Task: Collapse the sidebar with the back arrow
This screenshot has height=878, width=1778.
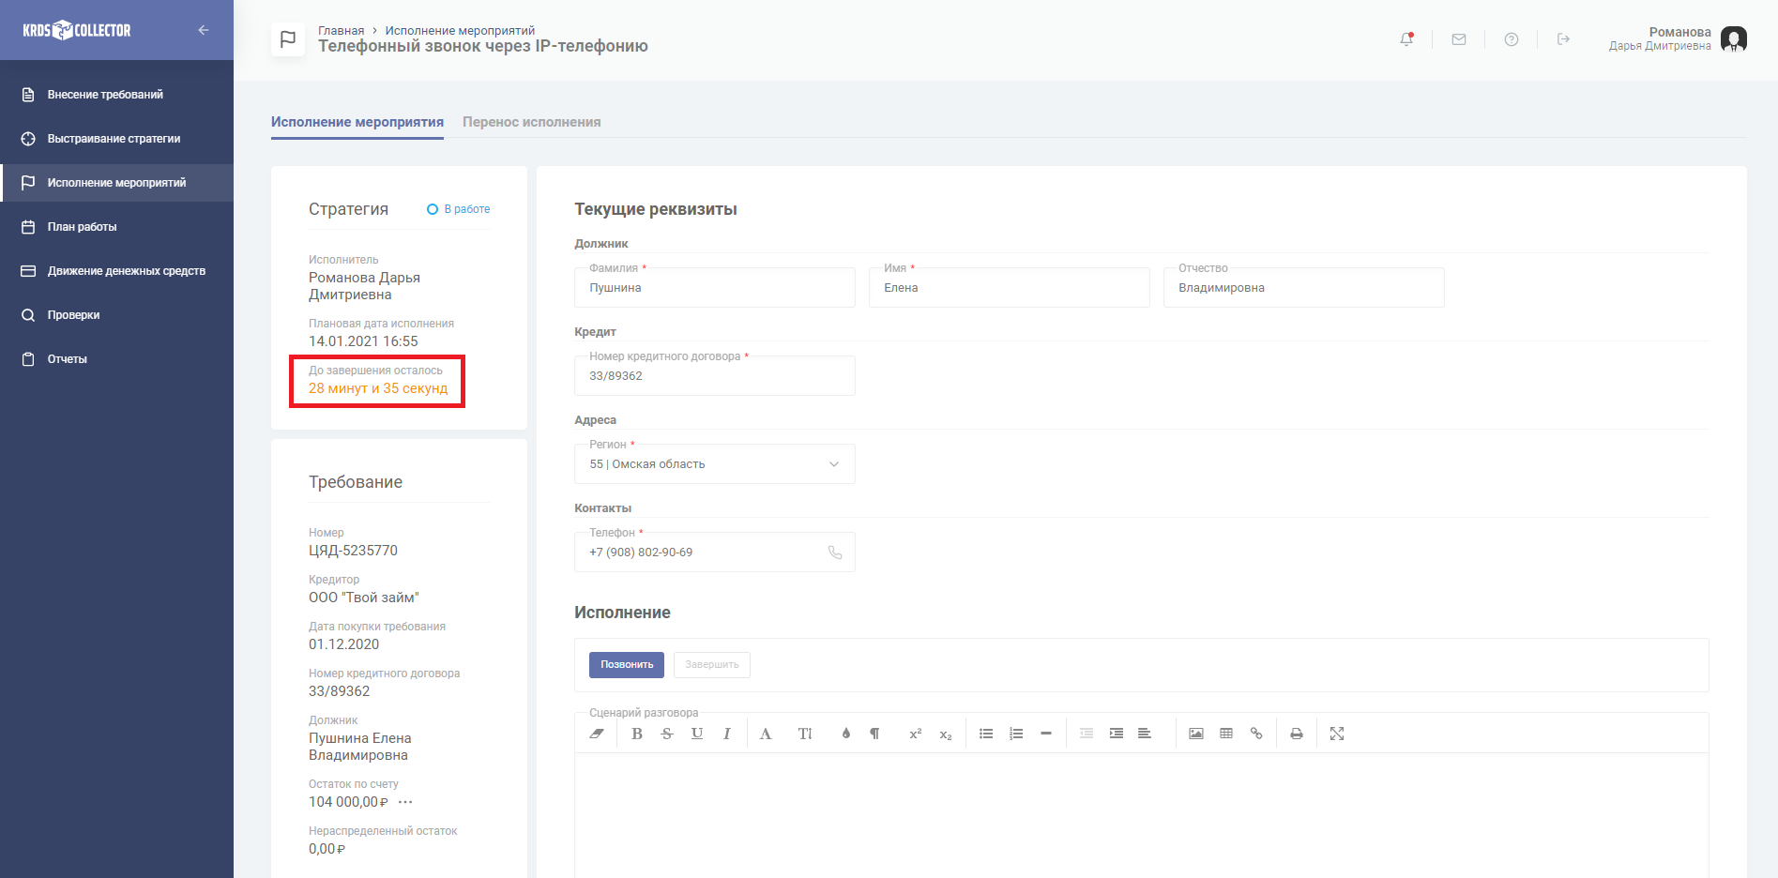Action: (204, 30)
